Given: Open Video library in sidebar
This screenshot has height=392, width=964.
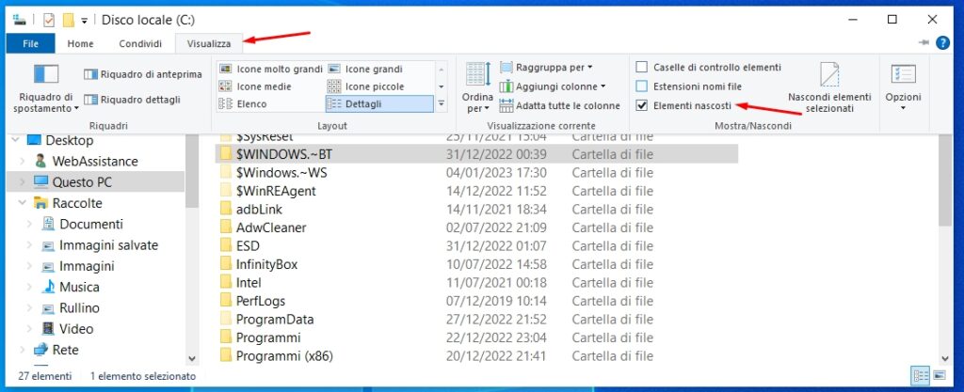Looking at the screenshot, I should pyautogui.click(x=76, y=329).
